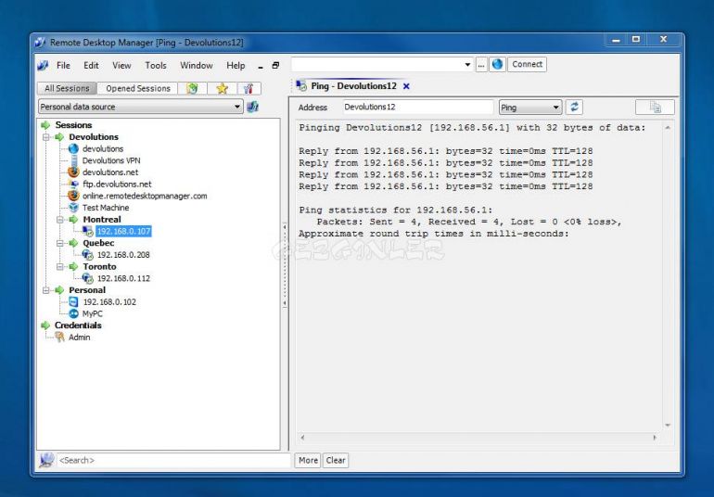Click the Admin credential keys icon
The height and width of the screenshot is (497, 714).
click(x=59, y=338)
